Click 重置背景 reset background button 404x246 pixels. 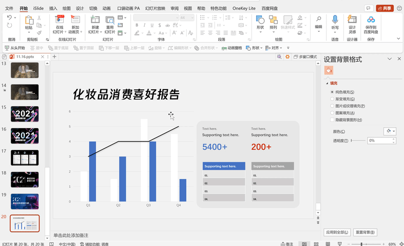point(365,232)
